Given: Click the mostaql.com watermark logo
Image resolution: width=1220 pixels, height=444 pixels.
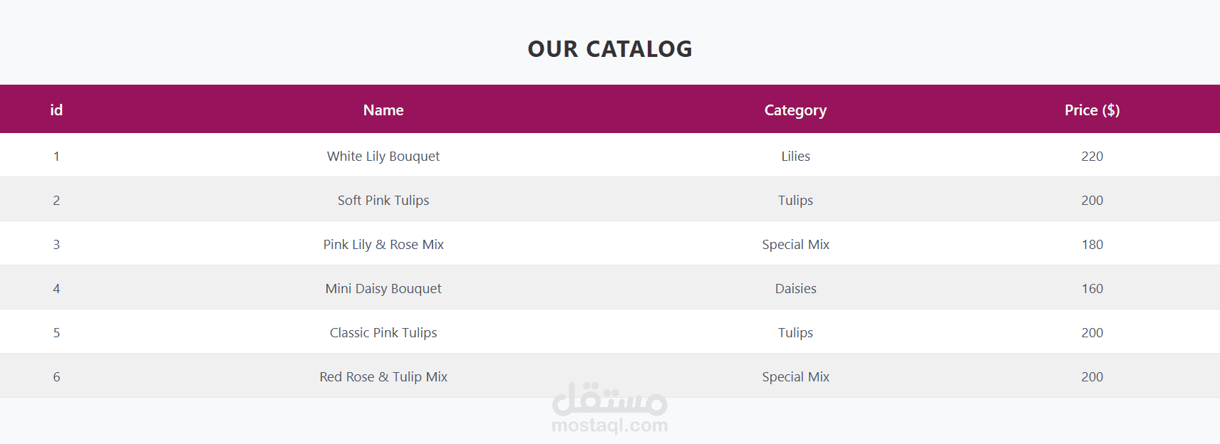Looking at the screenshot, I should coord(610,408).
